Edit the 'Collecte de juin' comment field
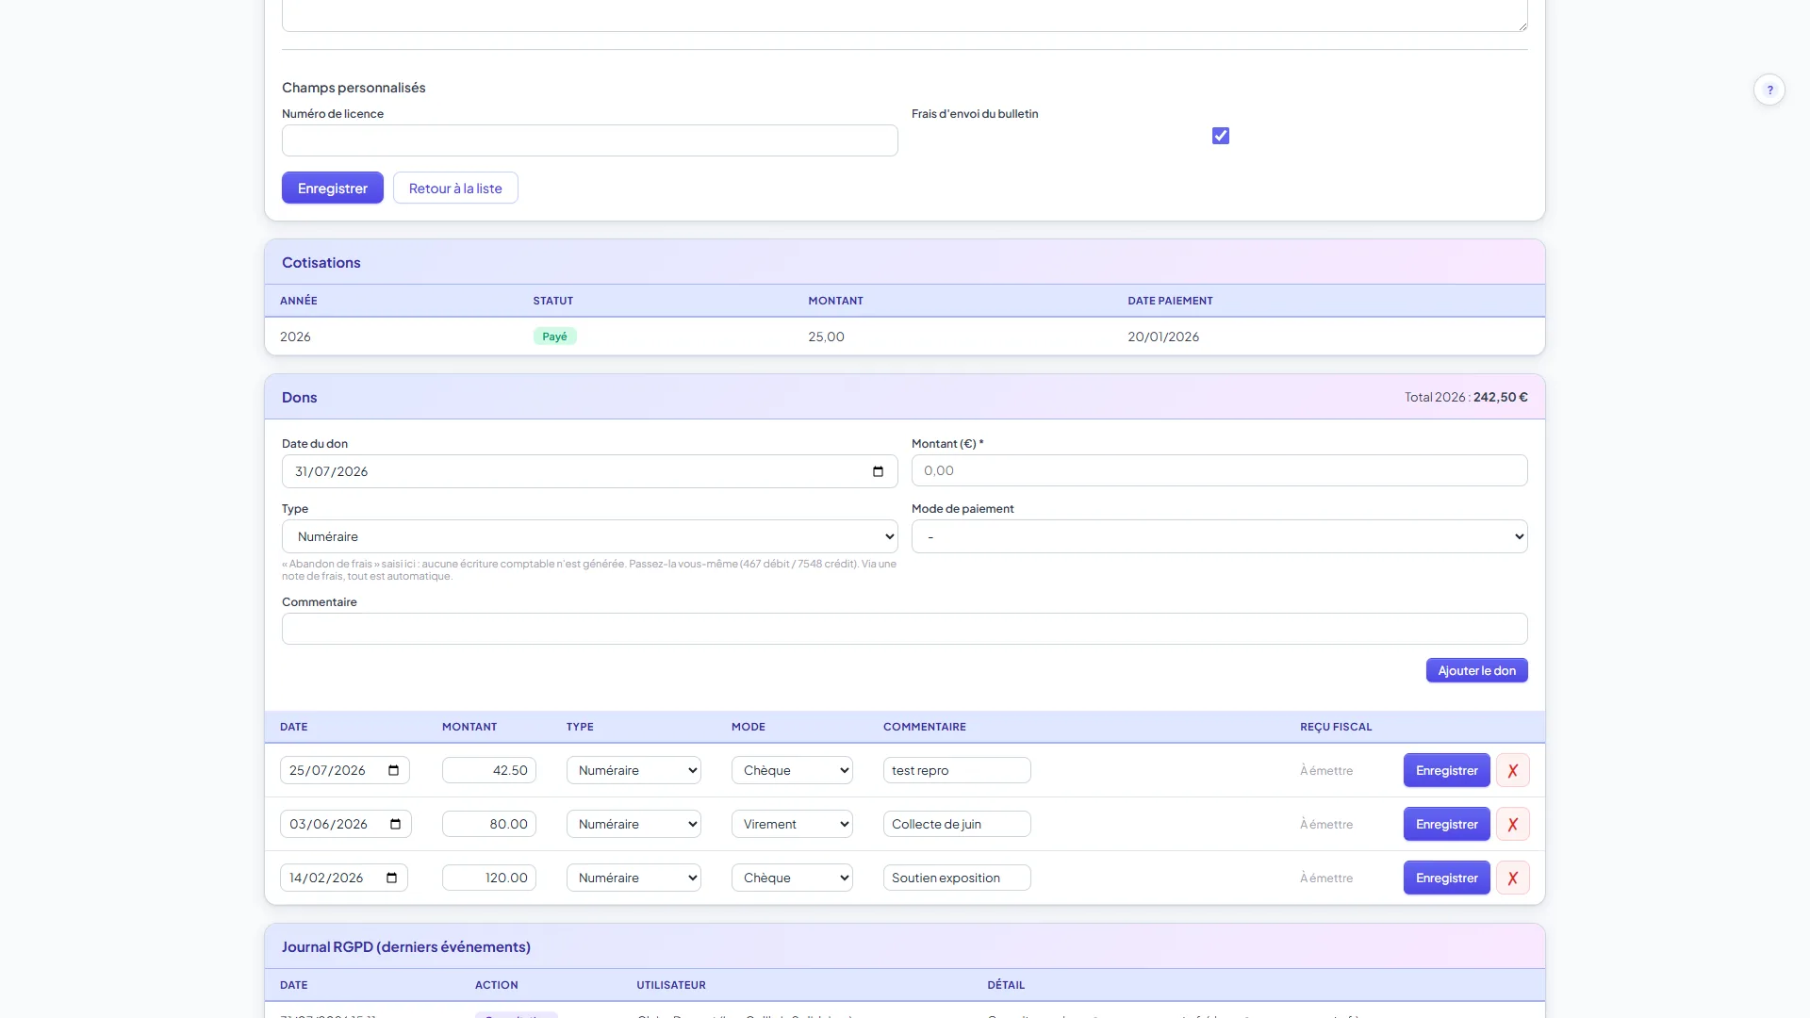 click(957, 824)
